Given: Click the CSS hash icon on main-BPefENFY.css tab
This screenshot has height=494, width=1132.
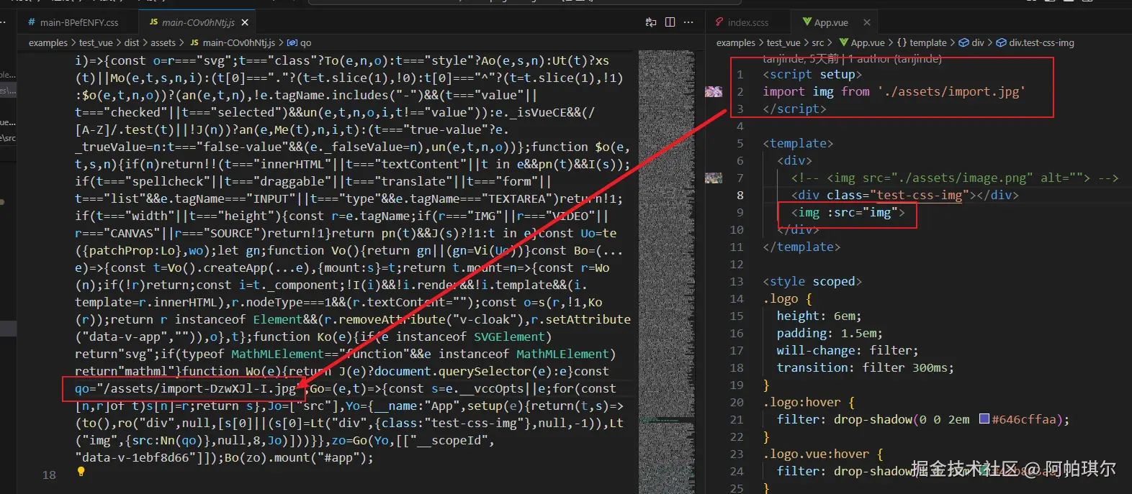Looking at the screenshot, I should (x=31, y=22).
